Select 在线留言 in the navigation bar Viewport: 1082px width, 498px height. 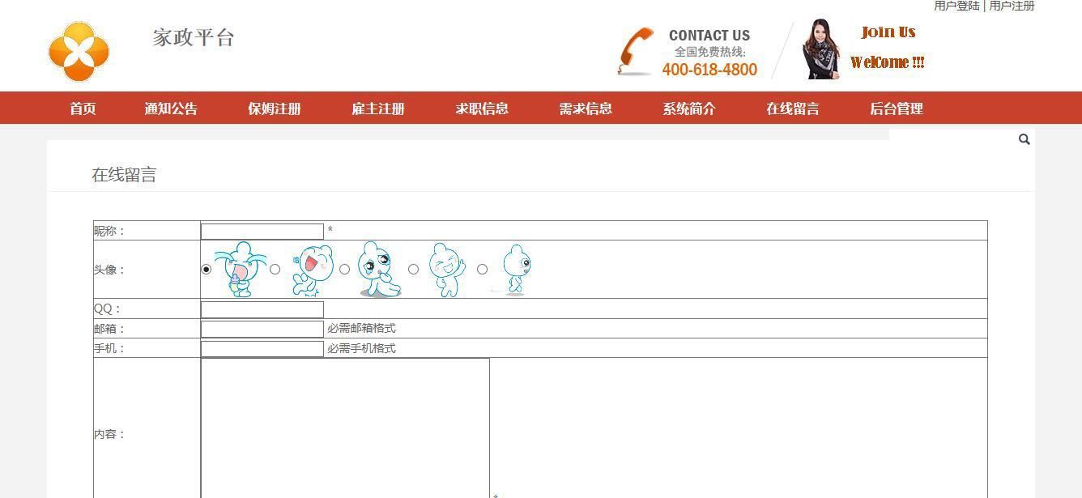coord(793,109)
